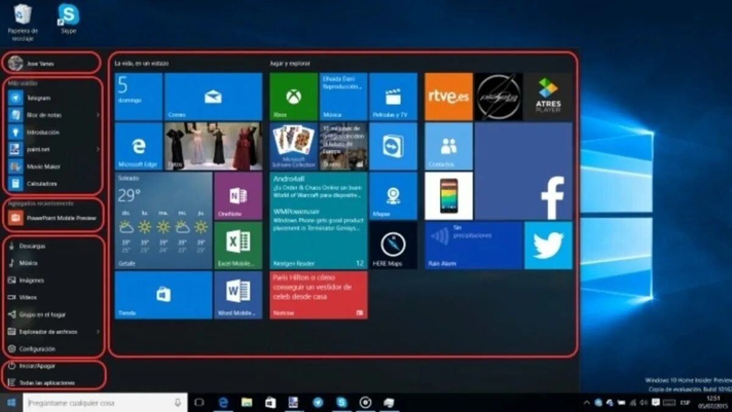Image resolution: width=732 pixels, height=412 pixels.
Task: Open Task View on the taskbar
Action: coord(199,402)
